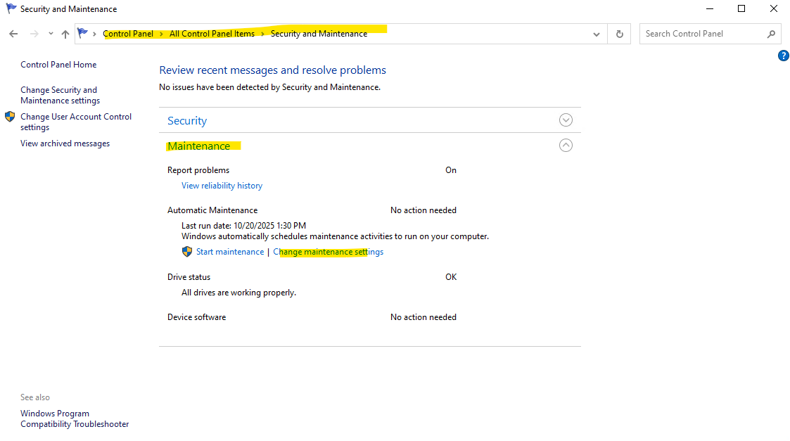Select All Control Panel Items breadcrumb
Screen dimensions: 790x441
212,34
